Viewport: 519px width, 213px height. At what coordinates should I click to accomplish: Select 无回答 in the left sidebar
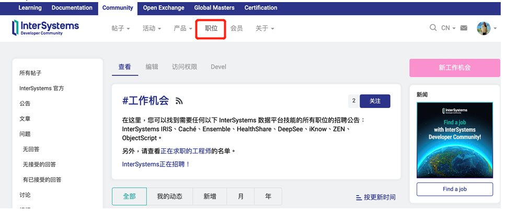(x=32, y=149)
